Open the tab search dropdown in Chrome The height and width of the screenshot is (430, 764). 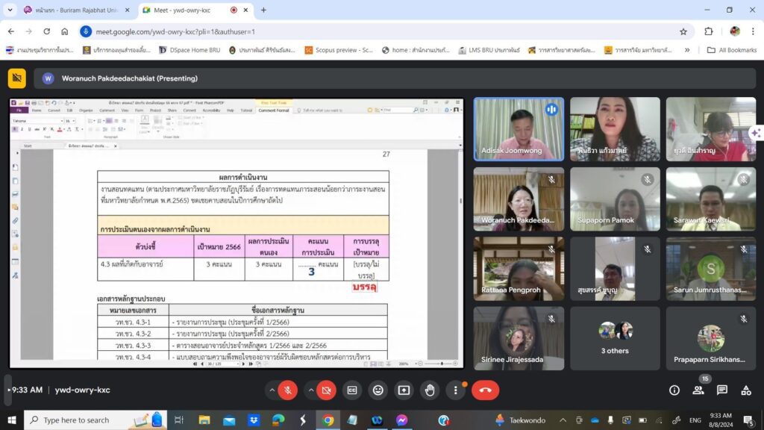pyautogui.click(x=10, y=10)
